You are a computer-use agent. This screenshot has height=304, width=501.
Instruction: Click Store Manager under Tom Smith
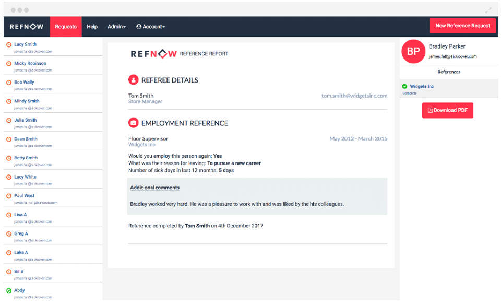pyautogui.click(x=145, y=102)
